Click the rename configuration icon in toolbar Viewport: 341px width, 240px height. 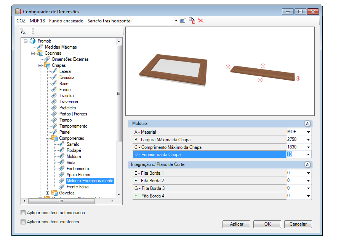(x=183, y=21)
